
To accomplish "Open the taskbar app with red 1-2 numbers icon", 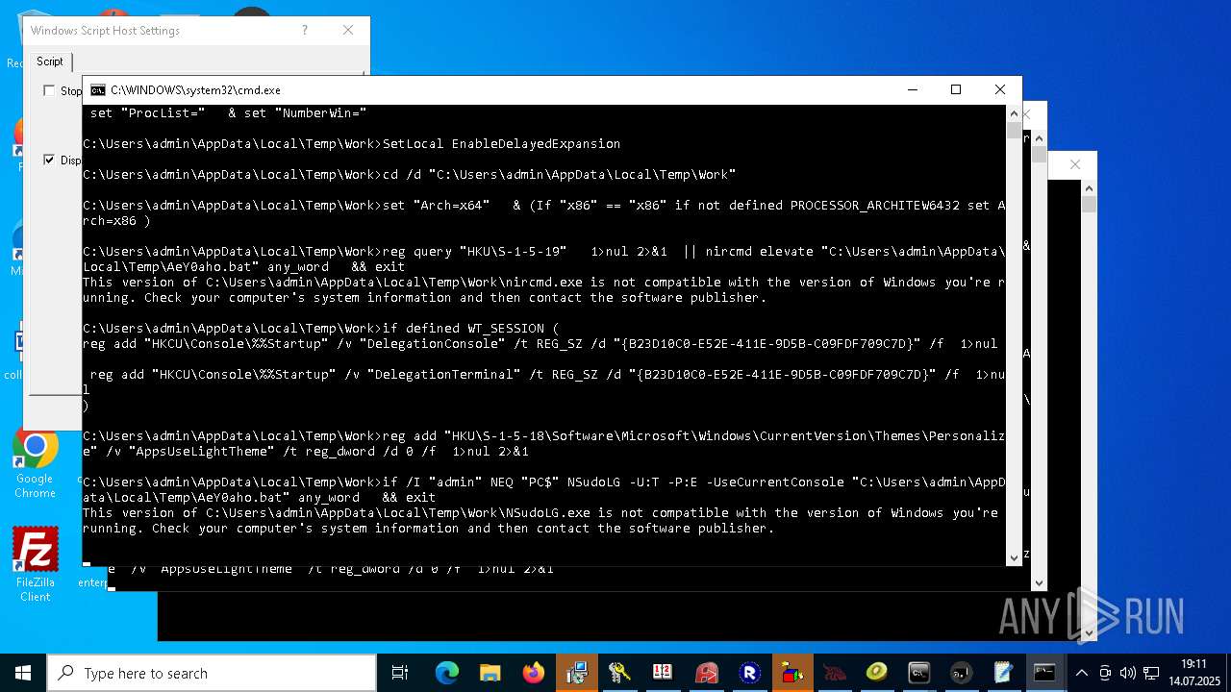I will coord(662,673).
